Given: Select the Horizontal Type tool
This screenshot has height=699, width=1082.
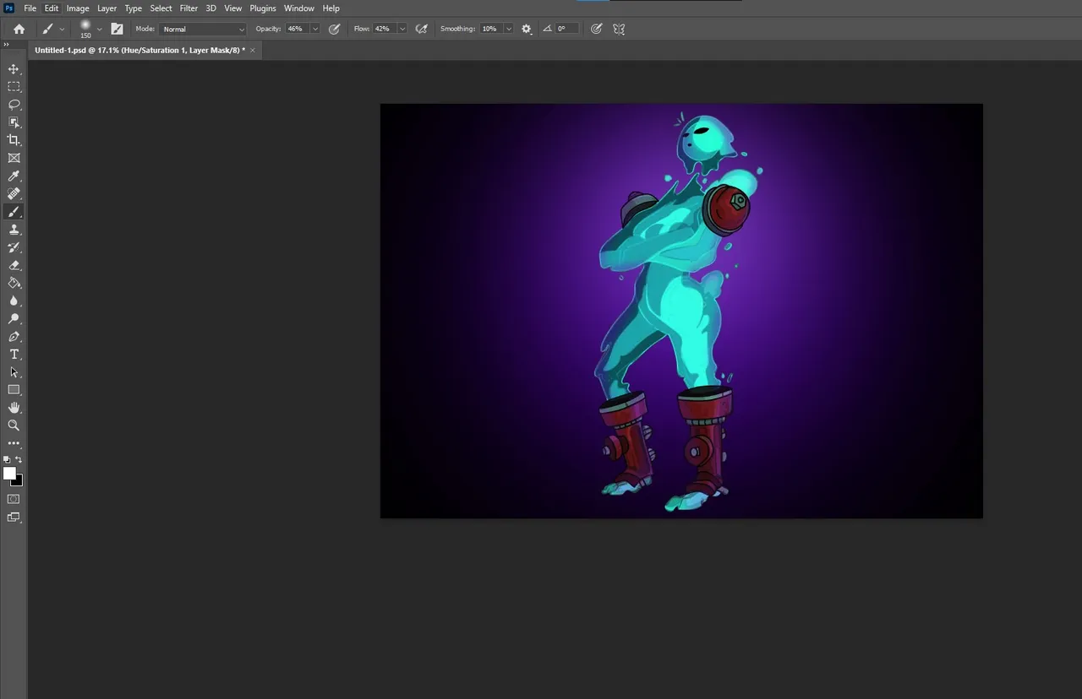Looking at the screenshot, I should (x=14, y=355).
